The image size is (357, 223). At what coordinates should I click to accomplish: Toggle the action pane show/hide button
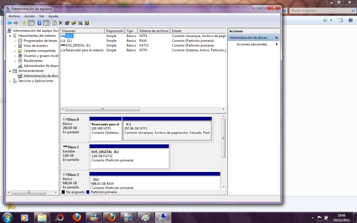[46, 23]
